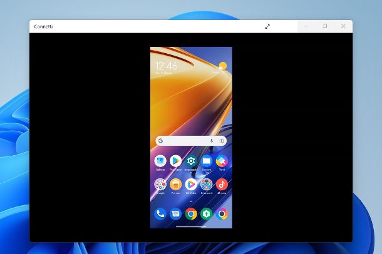The height and width of the screenshot is (254, 382).
Task: Open the green Security app in dock
Action: point(207,214)
